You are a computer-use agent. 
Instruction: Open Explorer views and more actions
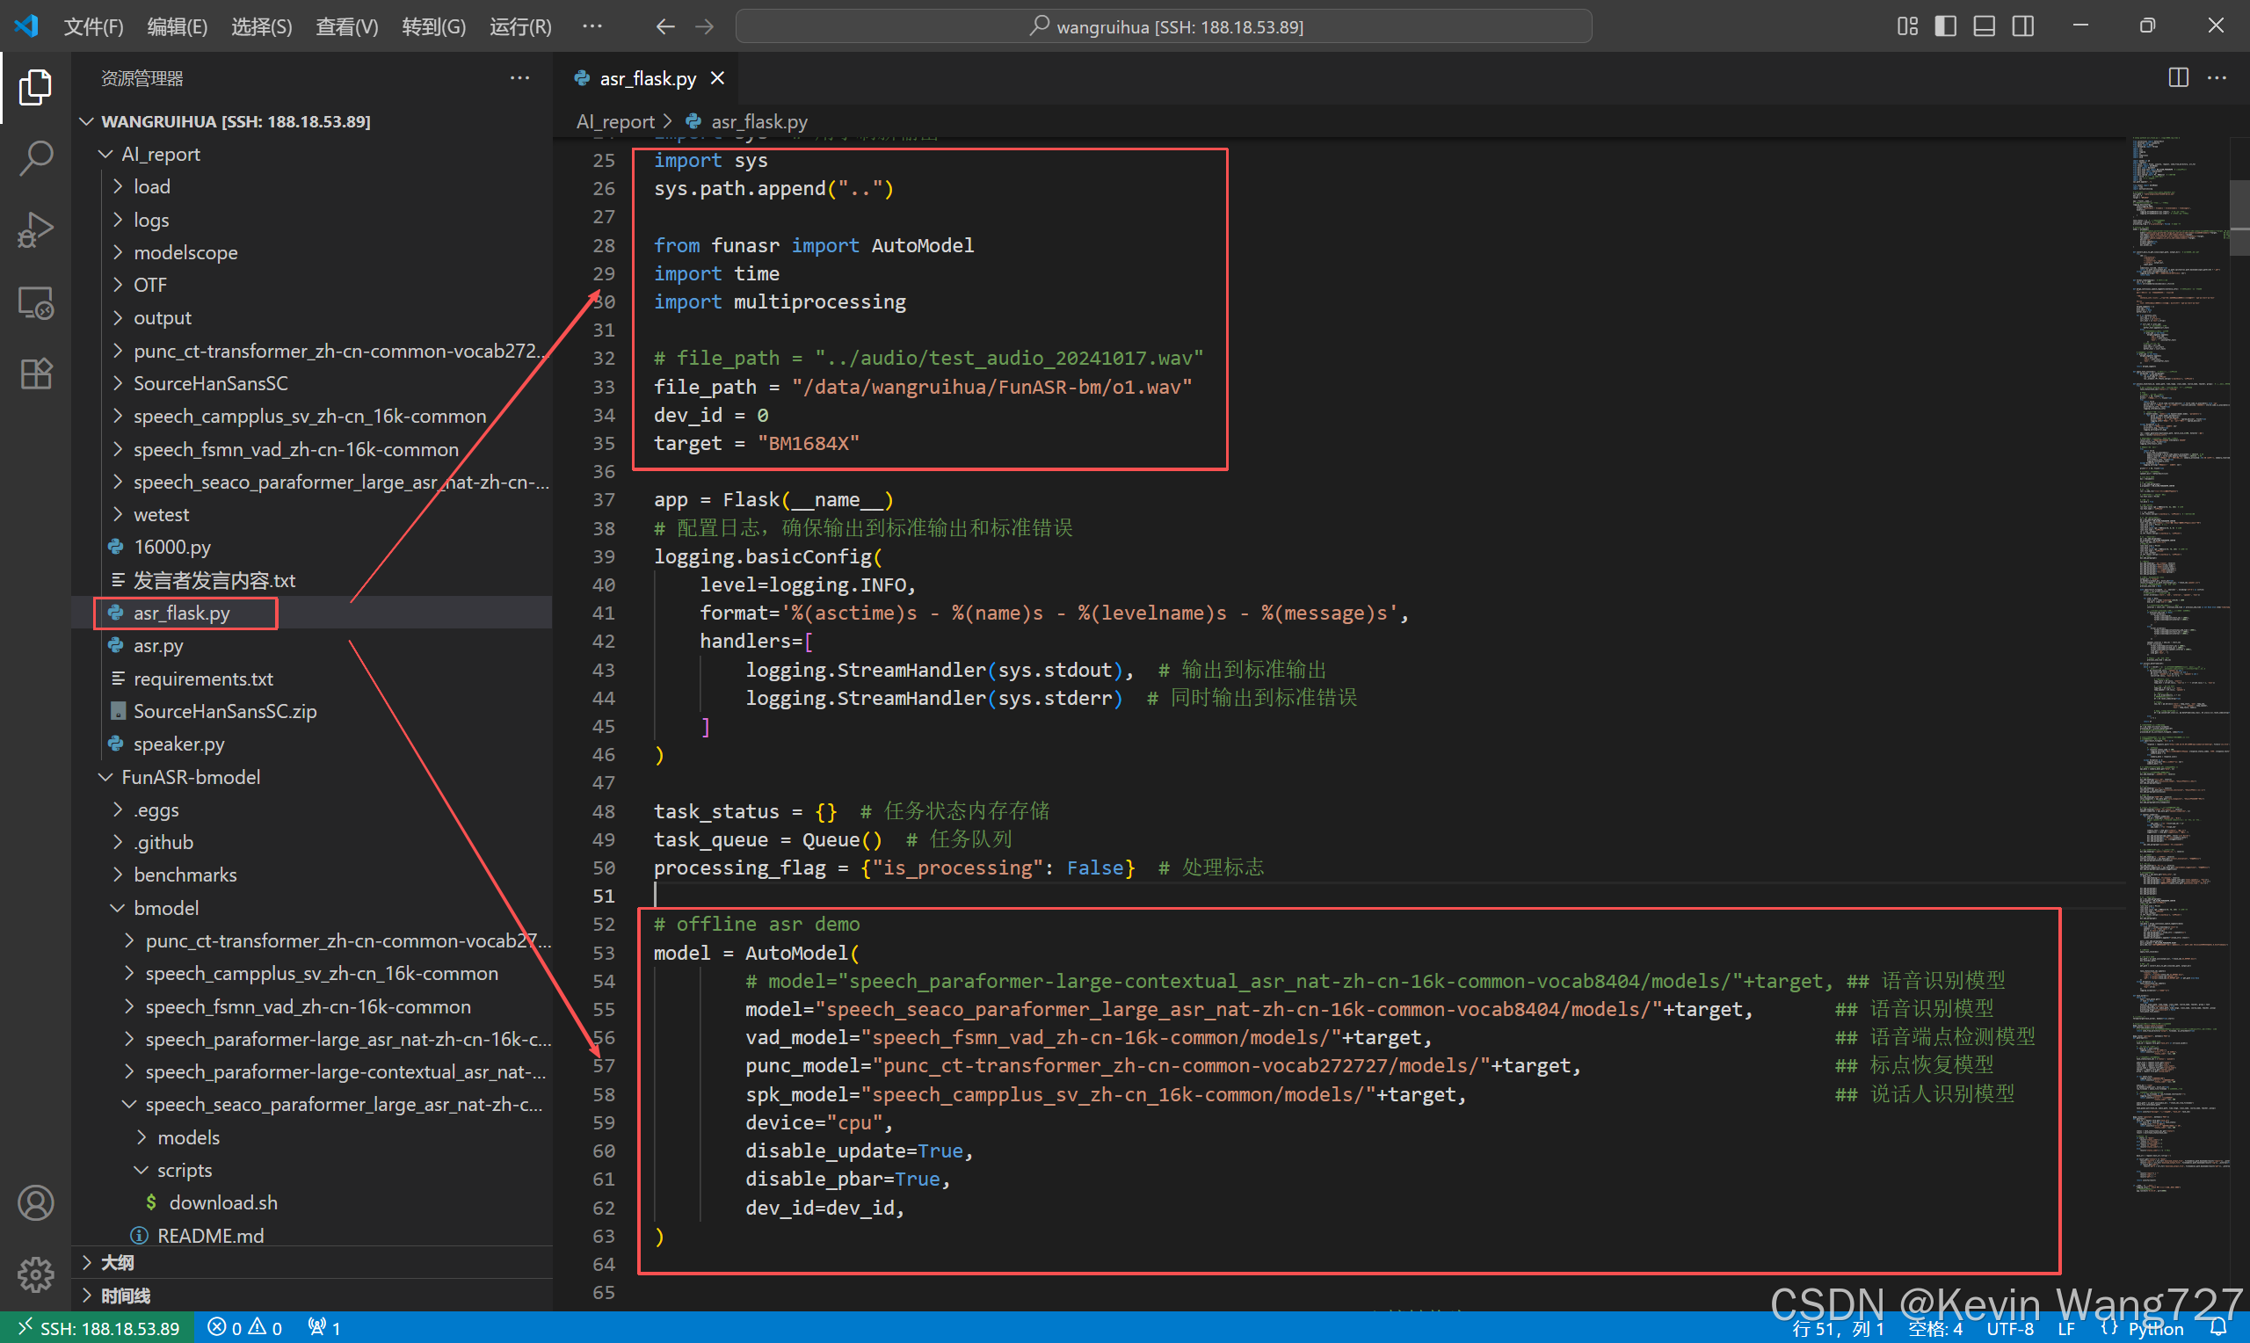(x=519, y=78)
